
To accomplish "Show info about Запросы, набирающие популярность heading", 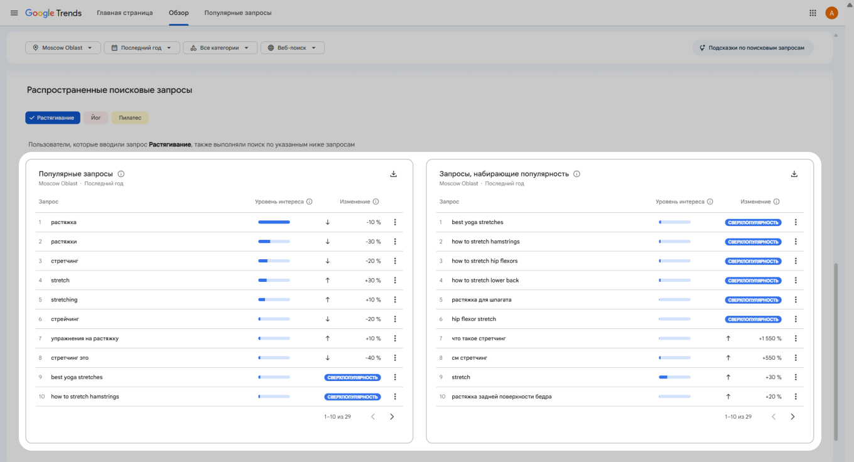I will [576, 174].
